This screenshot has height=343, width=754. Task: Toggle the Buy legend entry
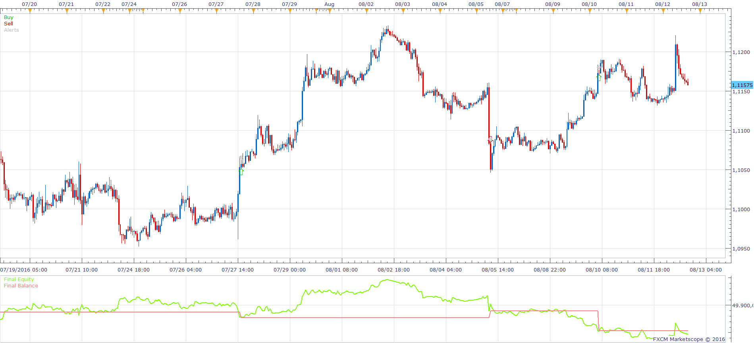coord(8,17)
